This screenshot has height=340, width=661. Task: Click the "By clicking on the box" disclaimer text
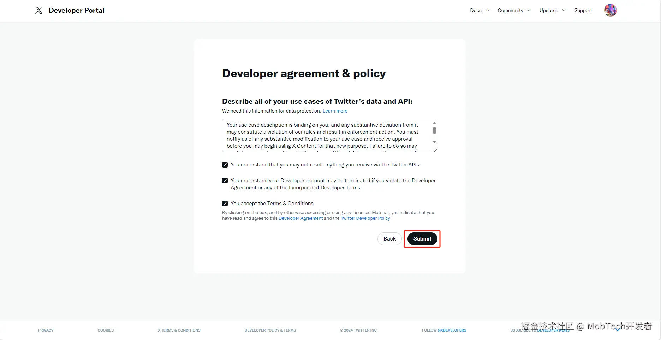tap(328, 215)
